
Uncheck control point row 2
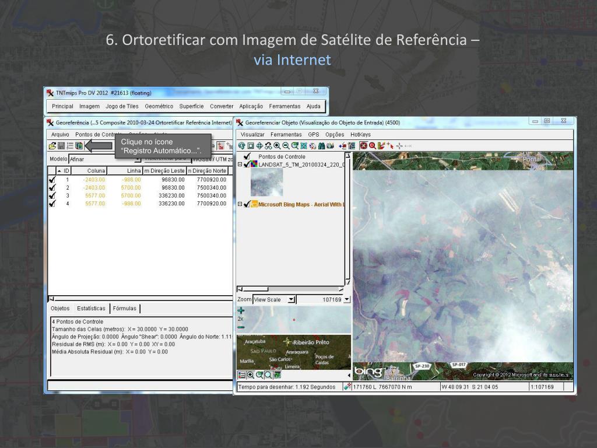(x=52, y=187)
